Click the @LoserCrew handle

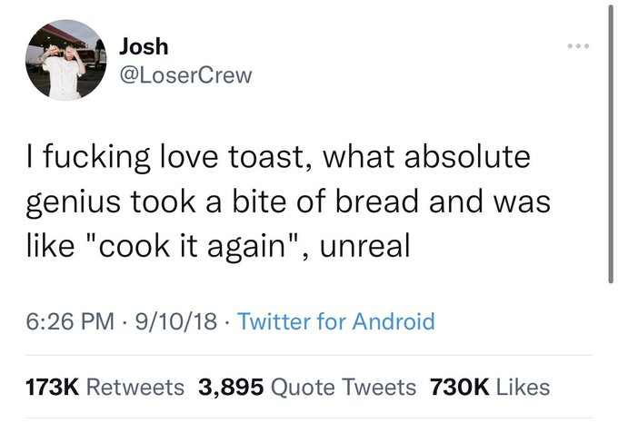click(185, 75)
